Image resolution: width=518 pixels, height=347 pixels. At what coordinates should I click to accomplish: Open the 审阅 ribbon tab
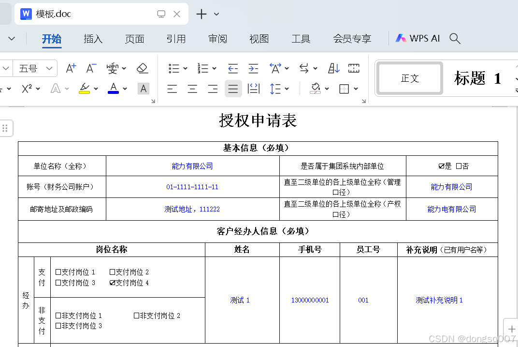(218, 39)
